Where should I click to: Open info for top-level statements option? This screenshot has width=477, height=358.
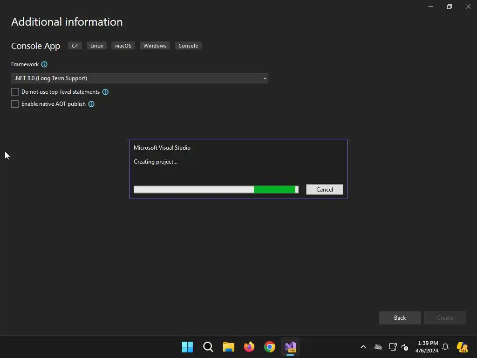click(x=105, y=92)
